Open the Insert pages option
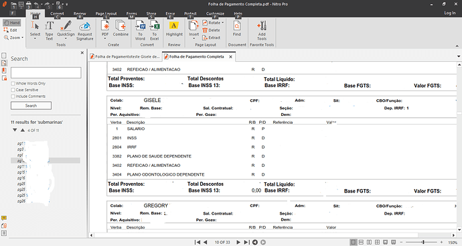This screenshot has width=462, height=246. pyautogui.click(x=194, y=30)
